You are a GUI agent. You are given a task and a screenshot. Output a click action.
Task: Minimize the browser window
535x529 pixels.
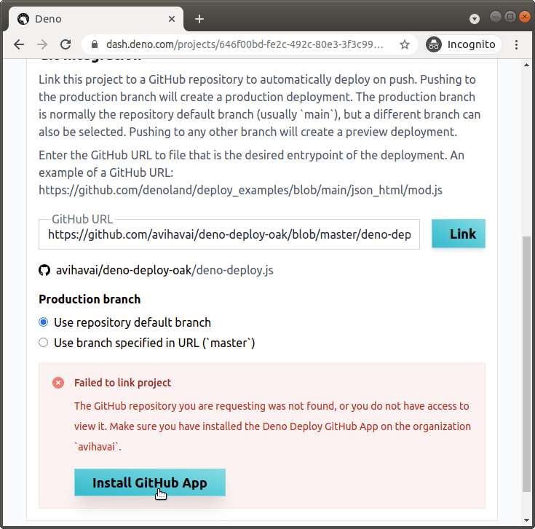pyautogui.click(x=496, y=16)
